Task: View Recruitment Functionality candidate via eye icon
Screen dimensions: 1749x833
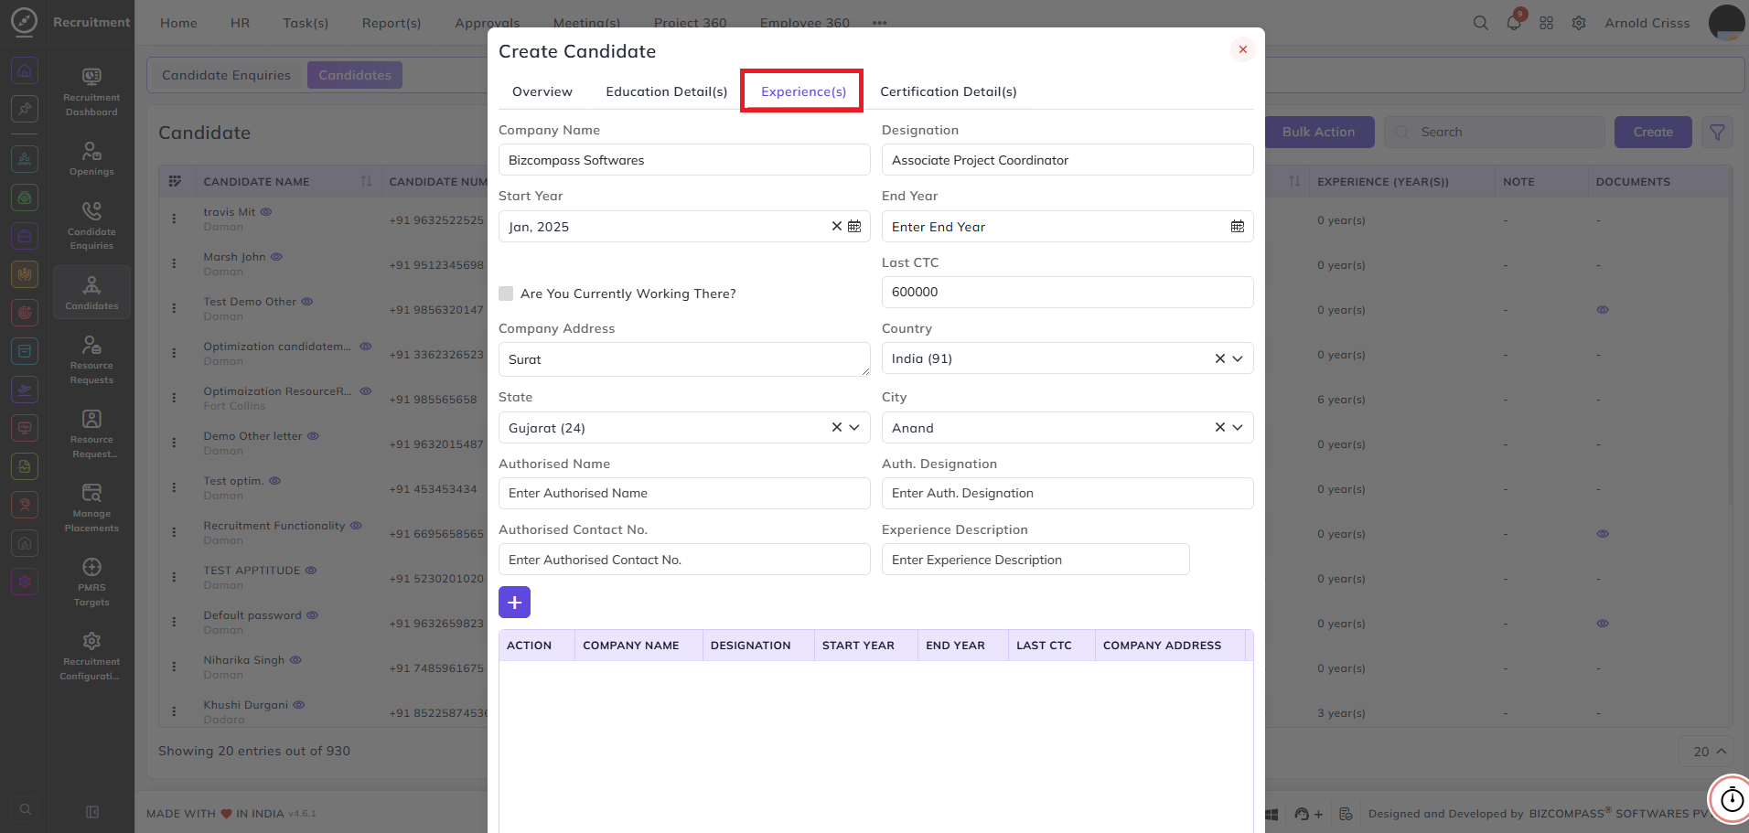Action: pyautogui.click(x=356, y=526)
